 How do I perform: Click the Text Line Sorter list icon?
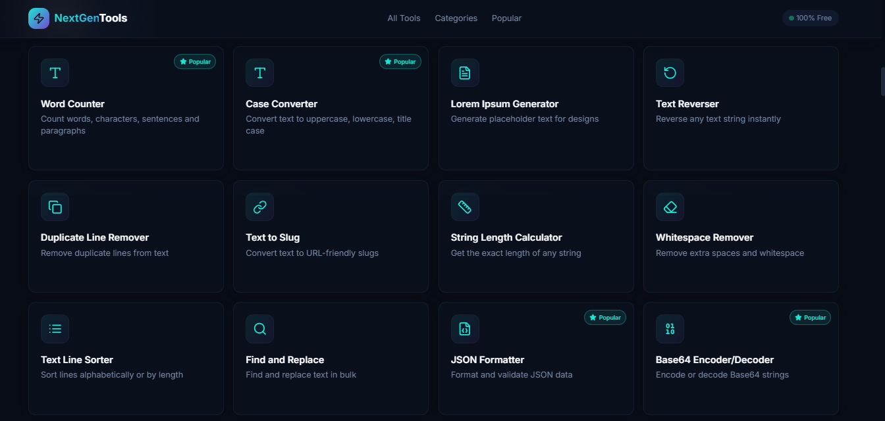click(55, 329)
